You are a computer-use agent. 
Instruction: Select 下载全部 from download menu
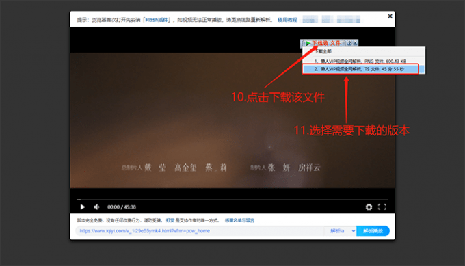323,51
